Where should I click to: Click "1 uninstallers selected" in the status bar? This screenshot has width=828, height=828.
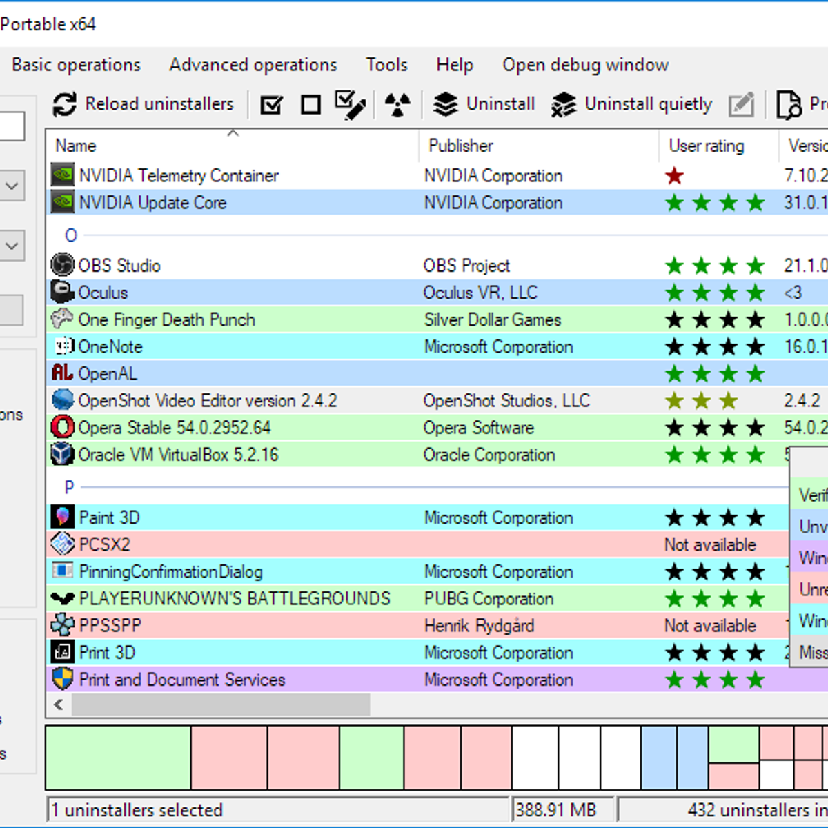click(137, 810)
